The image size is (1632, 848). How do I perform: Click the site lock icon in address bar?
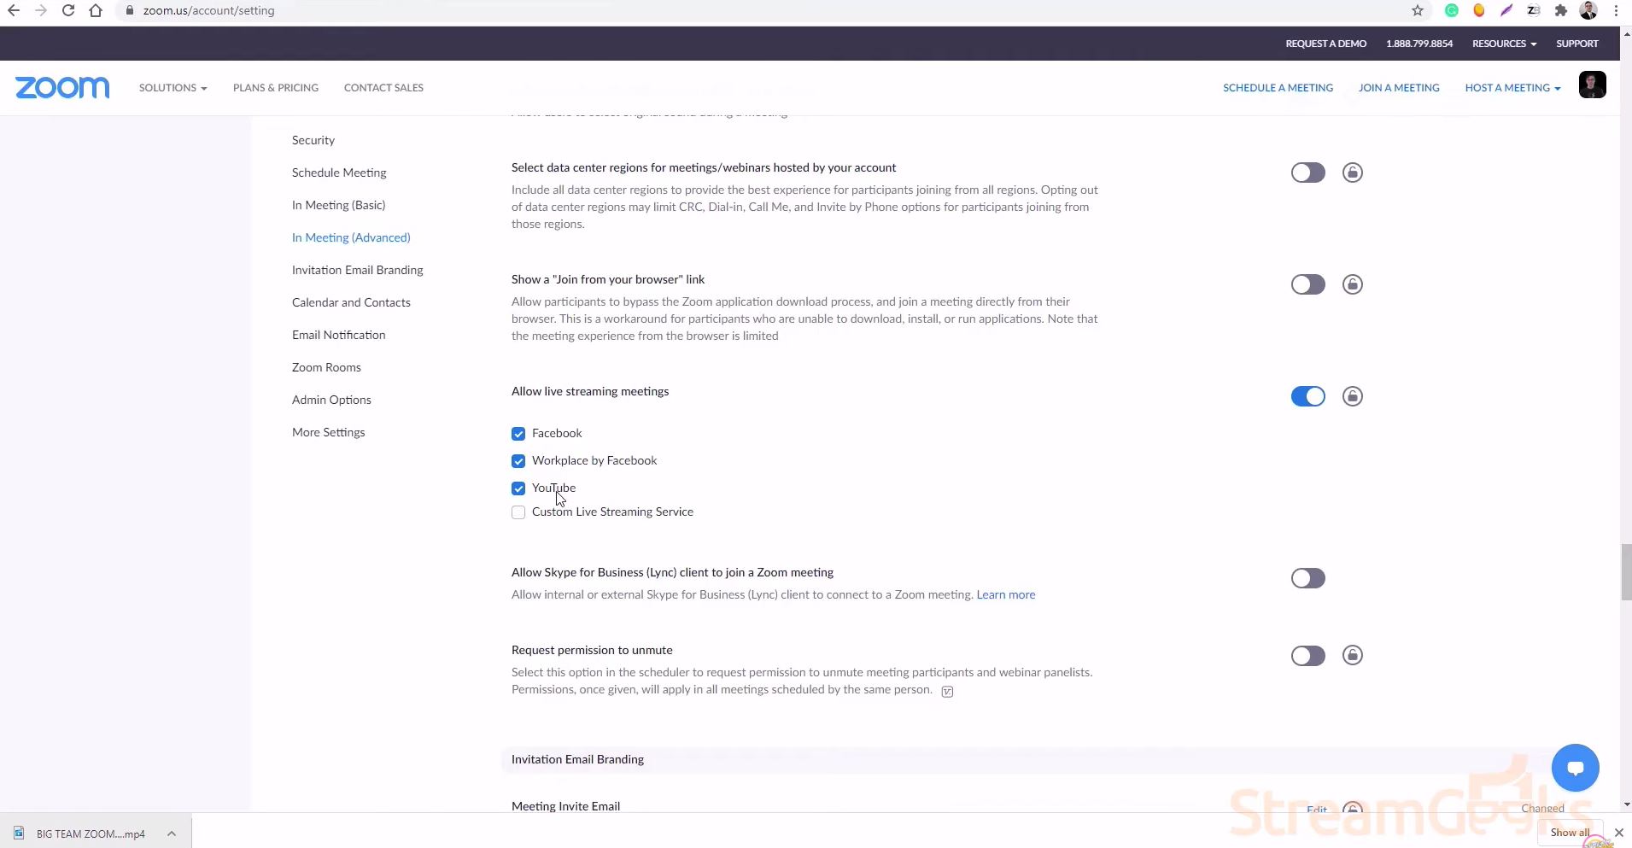click(x=129, y=10)
